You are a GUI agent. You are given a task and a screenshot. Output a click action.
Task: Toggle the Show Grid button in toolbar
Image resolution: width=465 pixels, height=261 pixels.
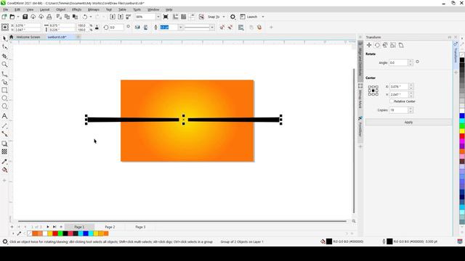(x=184, y=17)
